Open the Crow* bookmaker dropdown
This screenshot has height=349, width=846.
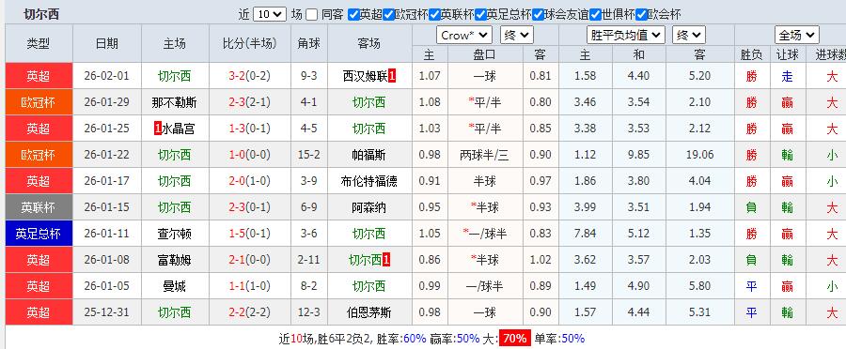[464, 35]
